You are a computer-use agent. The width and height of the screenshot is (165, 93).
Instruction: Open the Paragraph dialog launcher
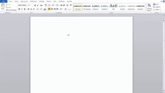tap(71, 13)
